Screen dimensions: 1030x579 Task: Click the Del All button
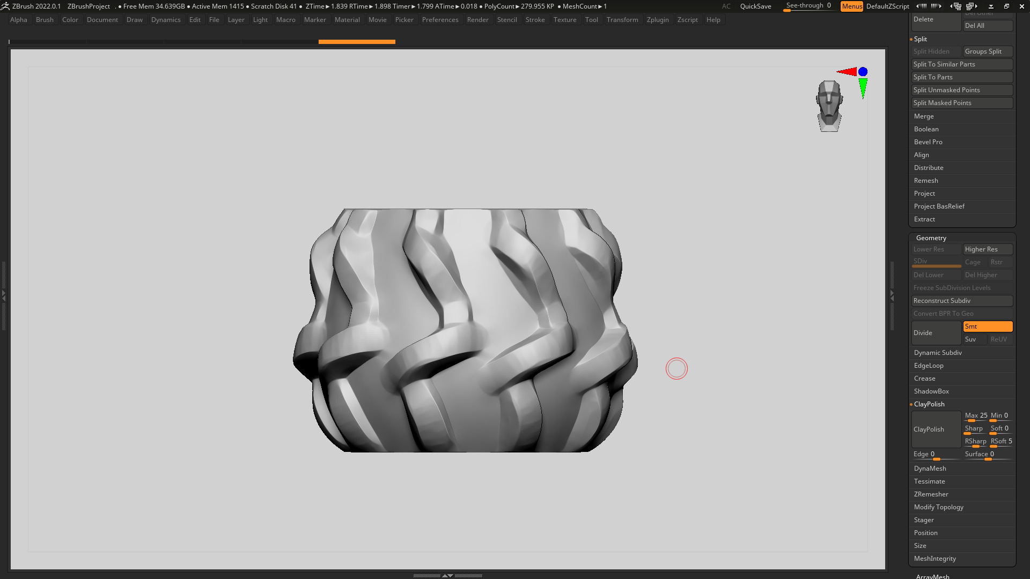point(988,26)
